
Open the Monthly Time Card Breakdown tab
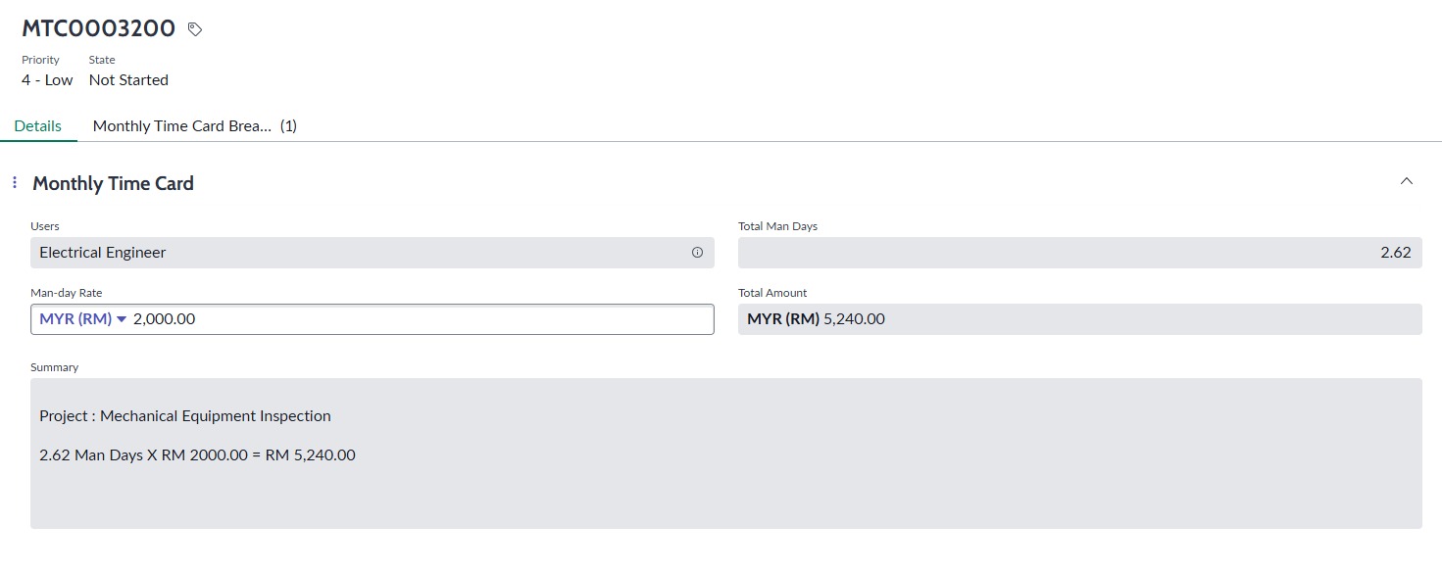(194, 126)
